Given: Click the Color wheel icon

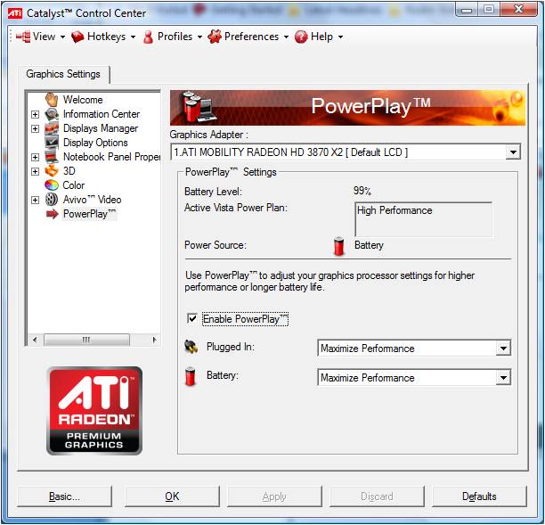Looking at the screenshot, I should 52,185.
